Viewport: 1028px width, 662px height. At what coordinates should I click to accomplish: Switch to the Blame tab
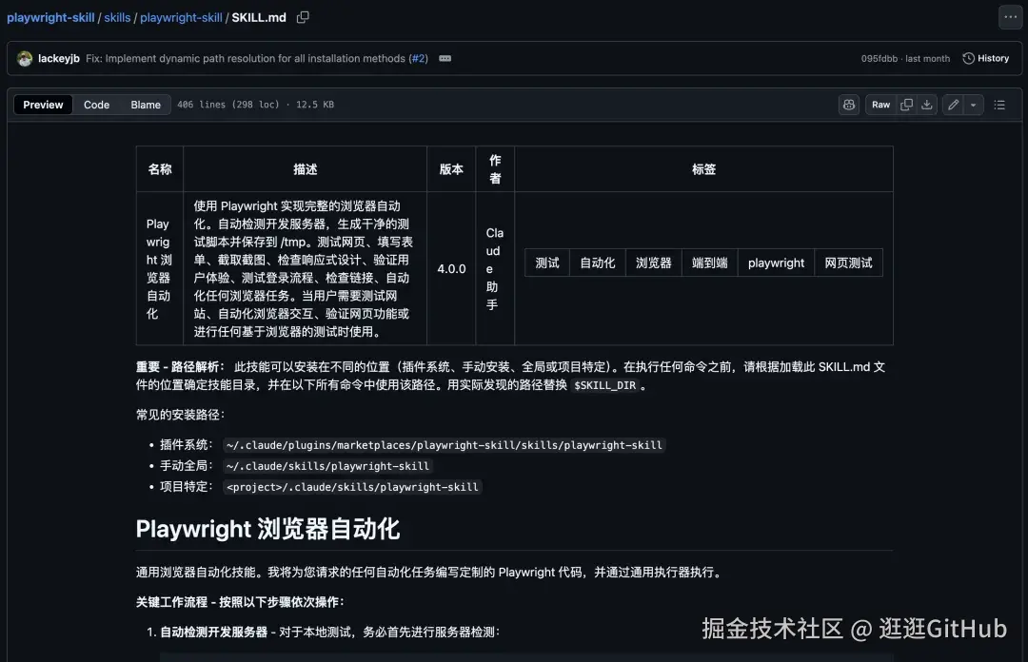pyautogui.click(x=145, y=105)
